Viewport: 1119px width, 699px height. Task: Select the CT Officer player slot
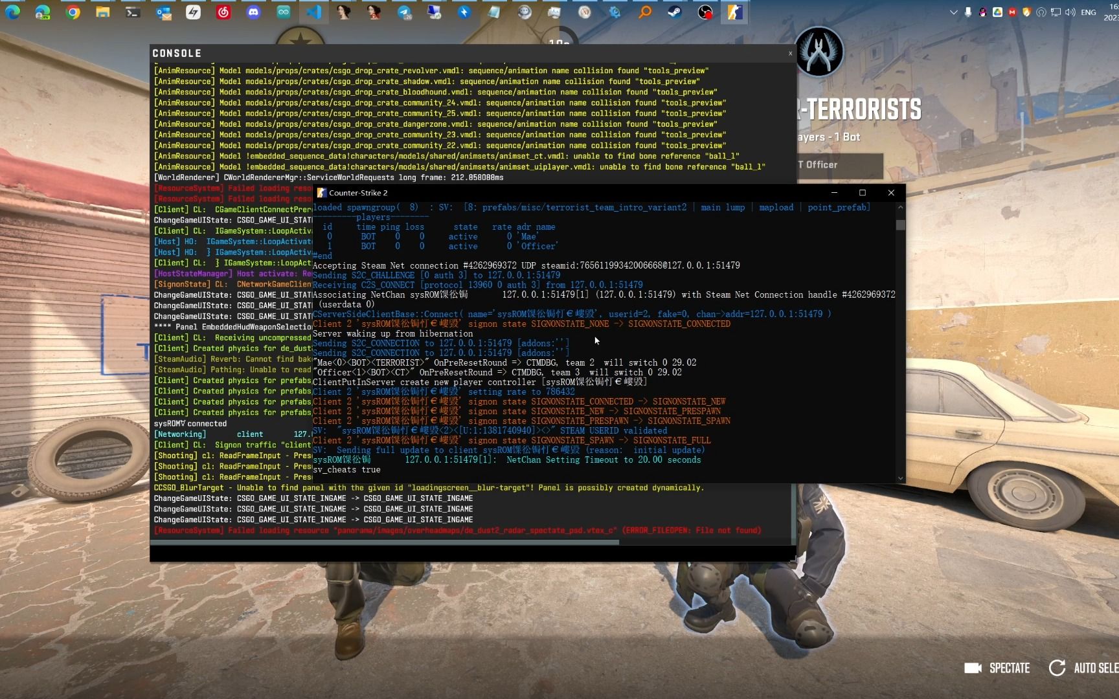pos(839,165)
